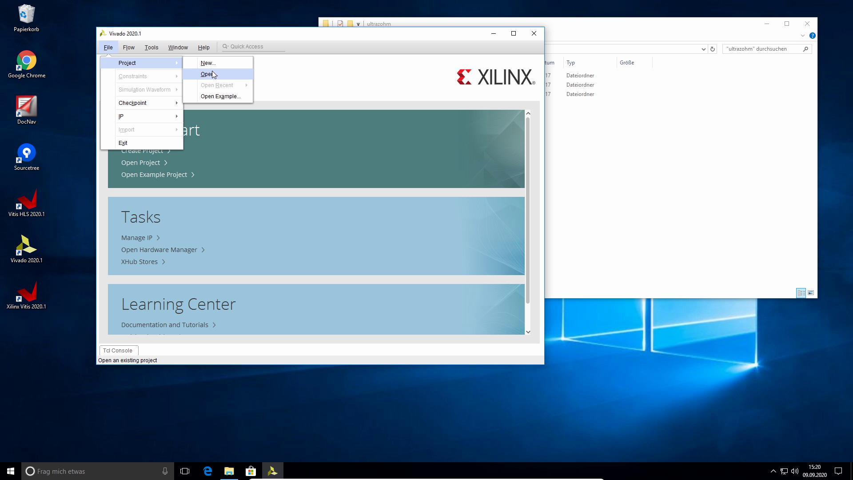Select New... in the Project submenu
This screenshot has height=480, width=853.
(x=208, y=63)
